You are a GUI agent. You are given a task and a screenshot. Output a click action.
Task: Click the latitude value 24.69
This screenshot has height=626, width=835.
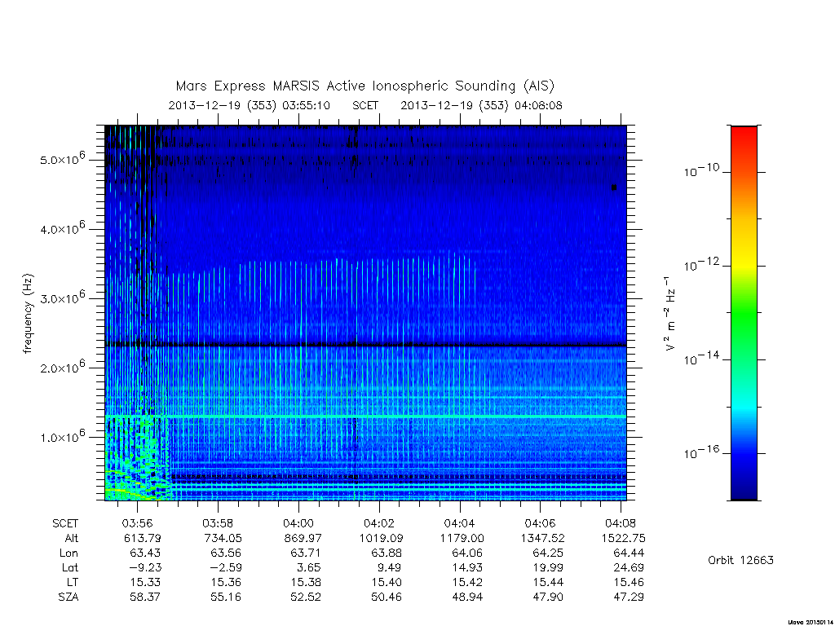pos(629,567)
